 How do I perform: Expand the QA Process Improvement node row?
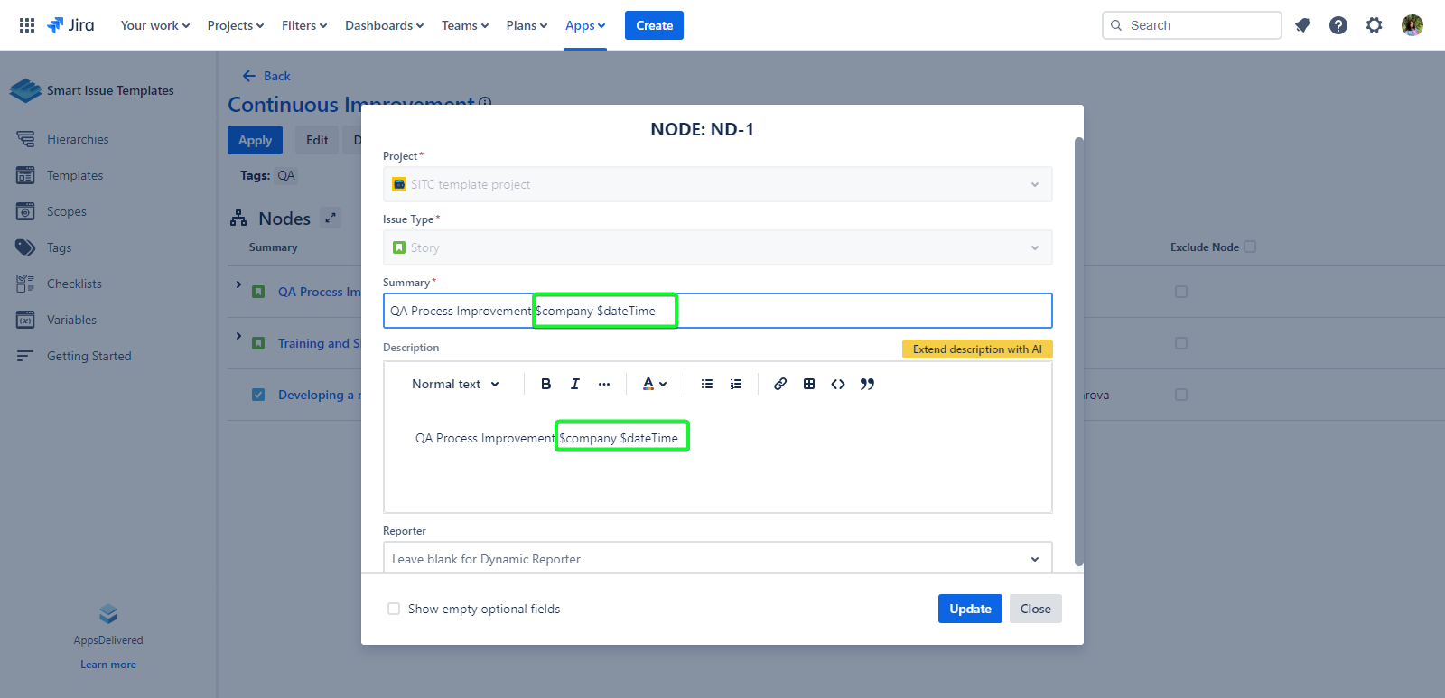238,285
